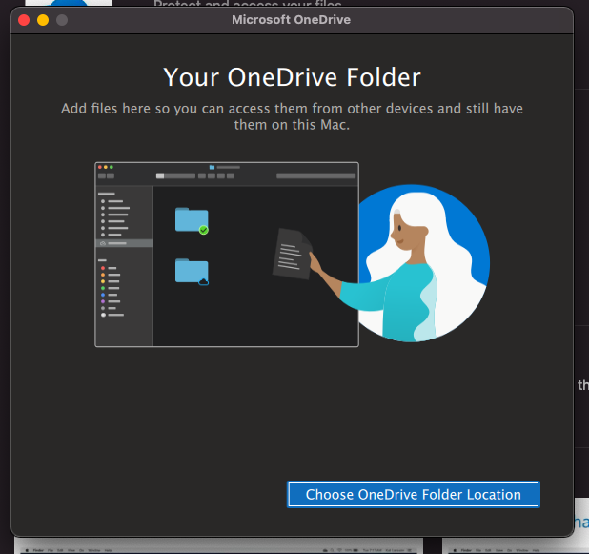Click the Add files here description text

pos(292,116)
